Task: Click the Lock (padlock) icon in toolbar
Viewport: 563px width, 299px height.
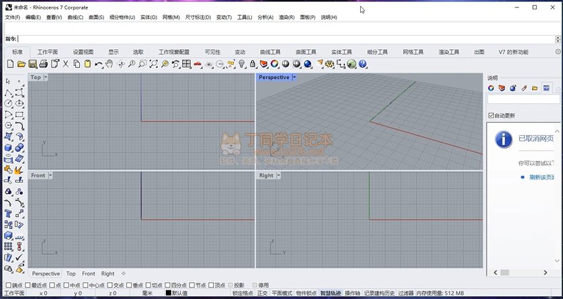Action: pos(253,64)
